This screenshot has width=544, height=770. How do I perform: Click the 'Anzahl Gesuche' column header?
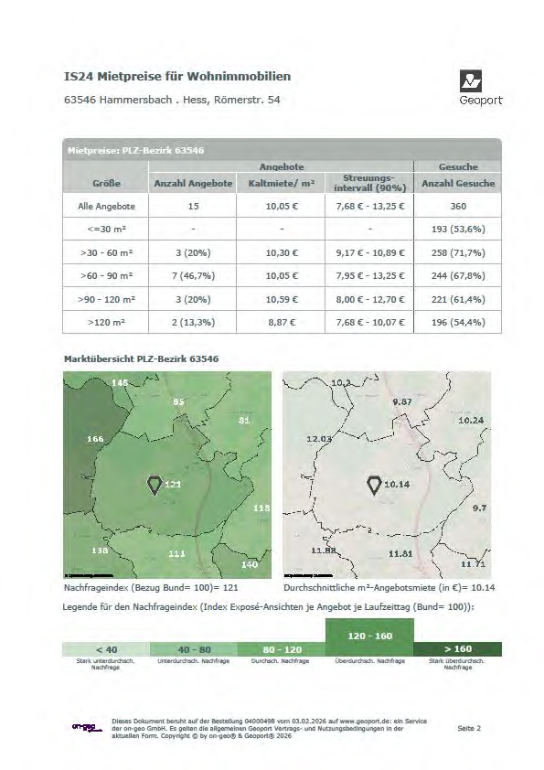click(458, 183)
